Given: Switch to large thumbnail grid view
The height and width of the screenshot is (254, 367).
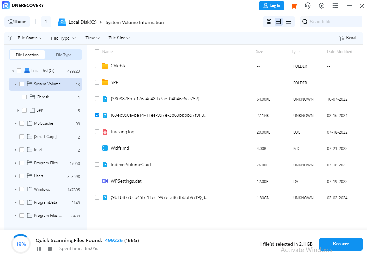Looking at the screenshot, I should tap(269, 22).
